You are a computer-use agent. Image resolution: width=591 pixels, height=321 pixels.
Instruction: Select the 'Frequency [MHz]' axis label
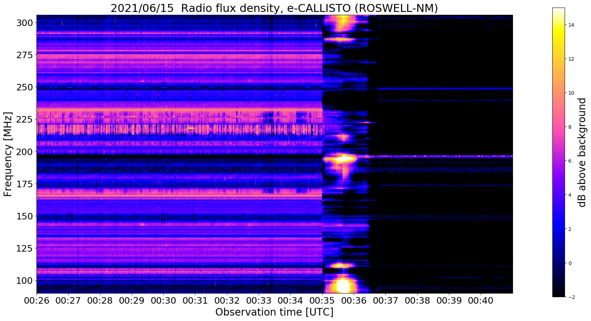click(8, 154)
